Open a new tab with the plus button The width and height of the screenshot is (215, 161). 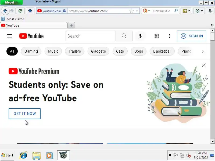pyautogui.click(x=71, y=25)
